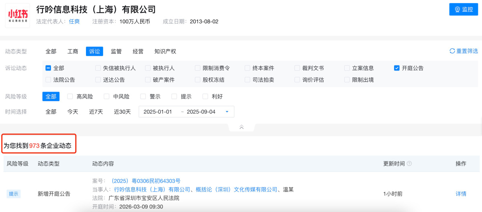The width and height of the screenshot is (482, 212).
Task: Switch to 知识产权 dynamic type tab
Action: [165, 51]
